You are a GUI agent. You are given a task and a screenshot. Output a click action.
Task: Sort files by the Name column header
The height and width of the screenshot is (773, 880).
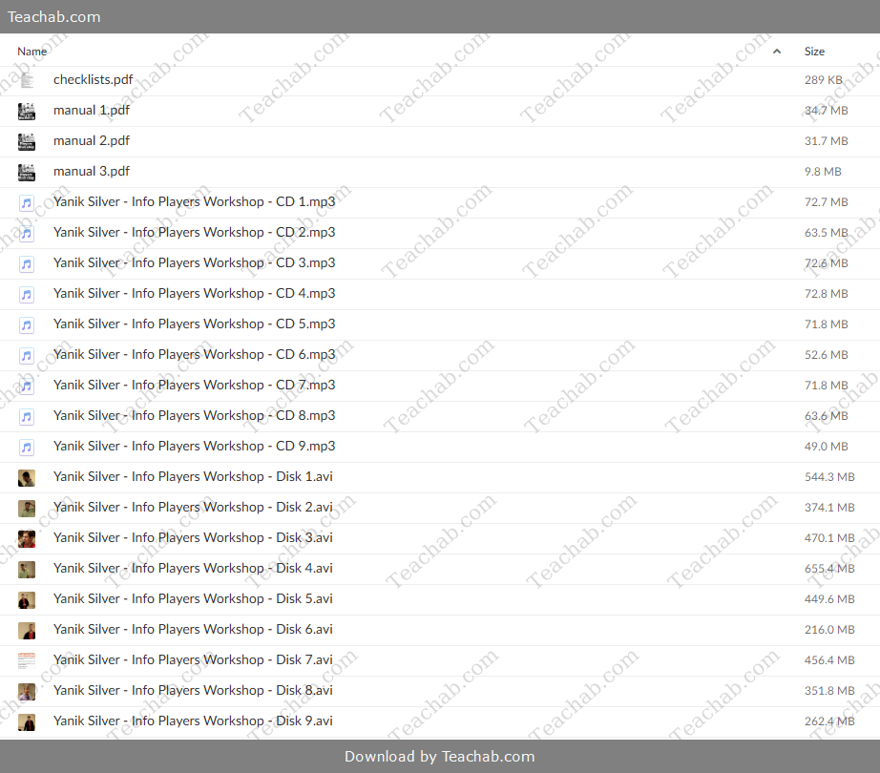pyautogui.click(x=32, y=52)
